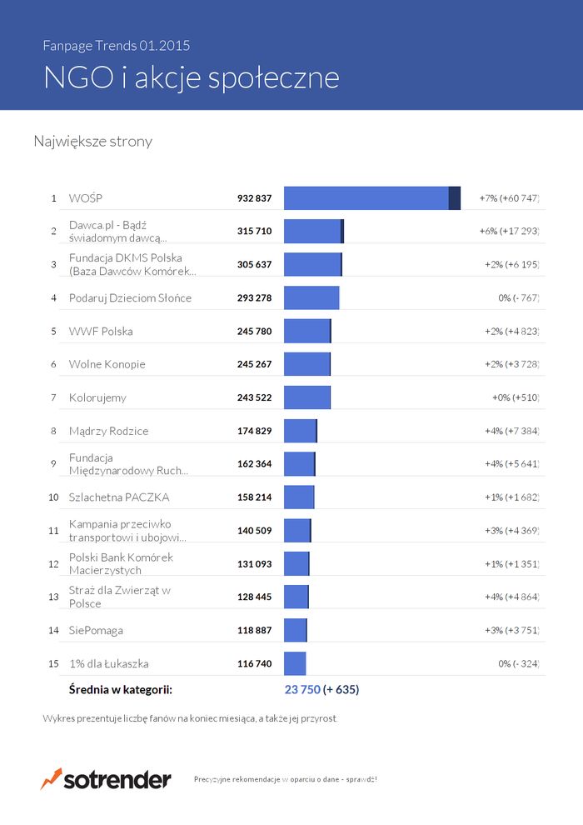Click the Szlachetna PACZKA label
The width and height of the screenshot is (583, 825).
[119, 497]
